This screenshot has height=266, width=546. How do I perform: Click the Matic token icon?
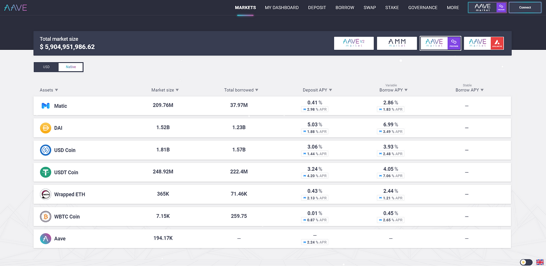(x=46, y=106)
